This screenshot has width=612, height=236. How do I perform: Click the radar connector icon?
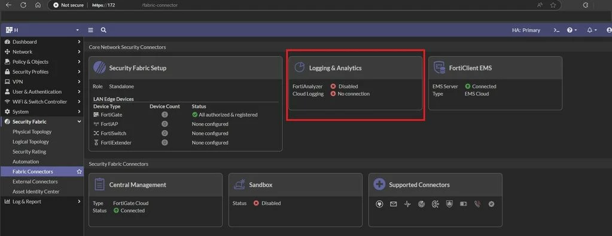click(x=421, y=204)
